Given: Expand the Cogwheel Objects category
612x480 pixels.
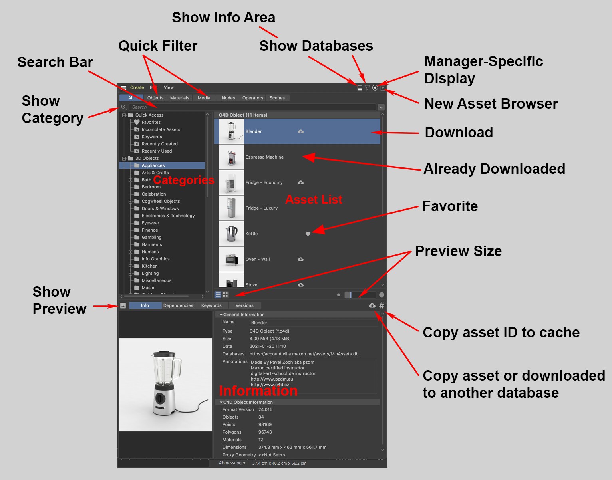Looking at the screenshot, I should [131, 201].
